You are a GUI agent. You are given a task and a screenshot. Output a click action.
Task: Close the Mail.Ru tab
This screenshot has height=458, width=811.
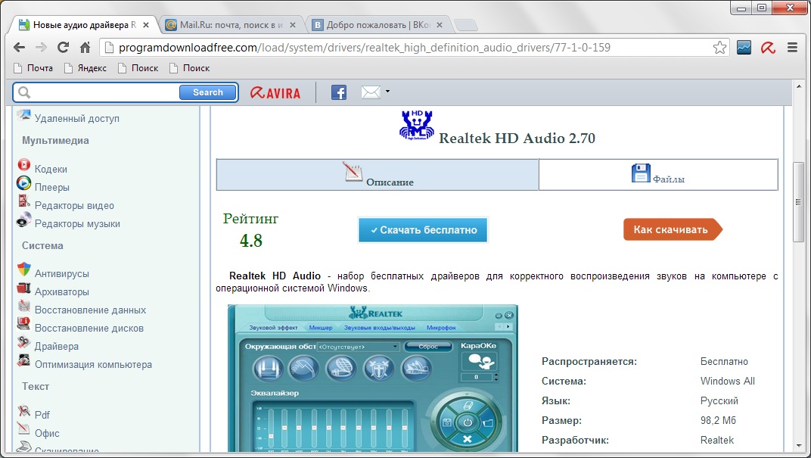(x=293, y=25)
